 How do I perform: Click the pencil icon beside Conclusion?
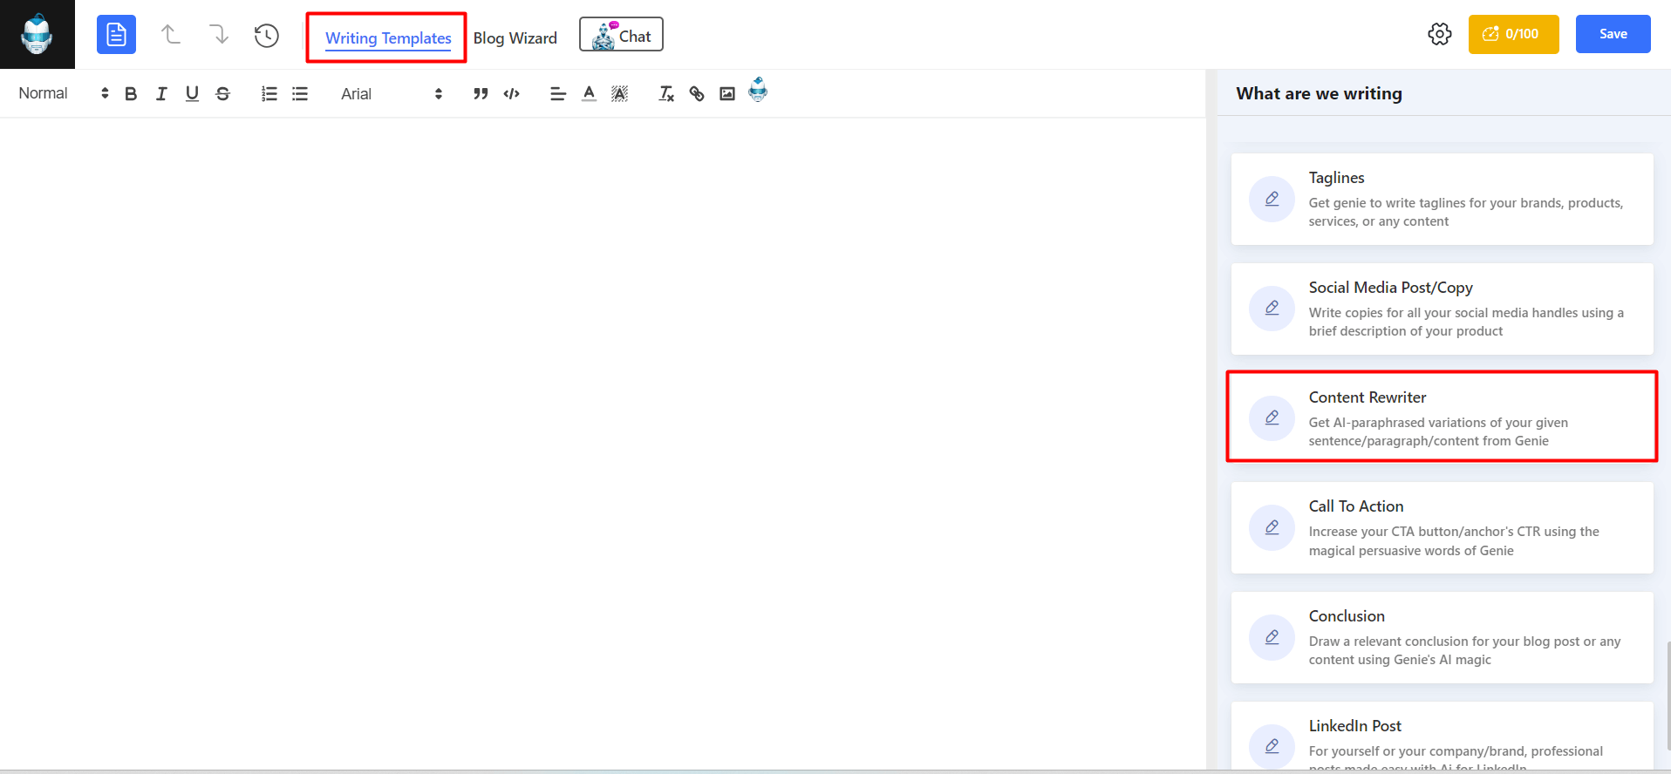1272,637
